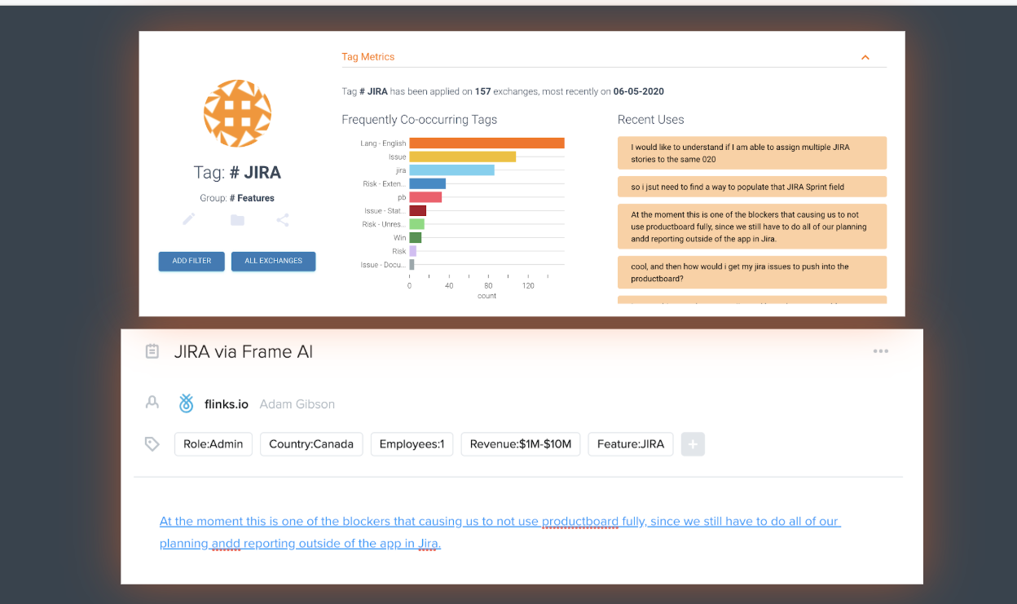Click the Tag # JIRA title
This screenshot has height=604, width=1017.
pos(237,173)
